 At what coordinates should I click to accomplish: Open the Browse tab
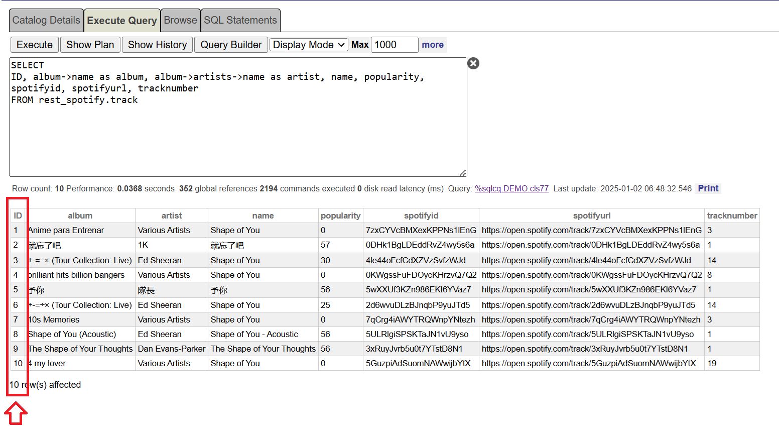point(180,20)
